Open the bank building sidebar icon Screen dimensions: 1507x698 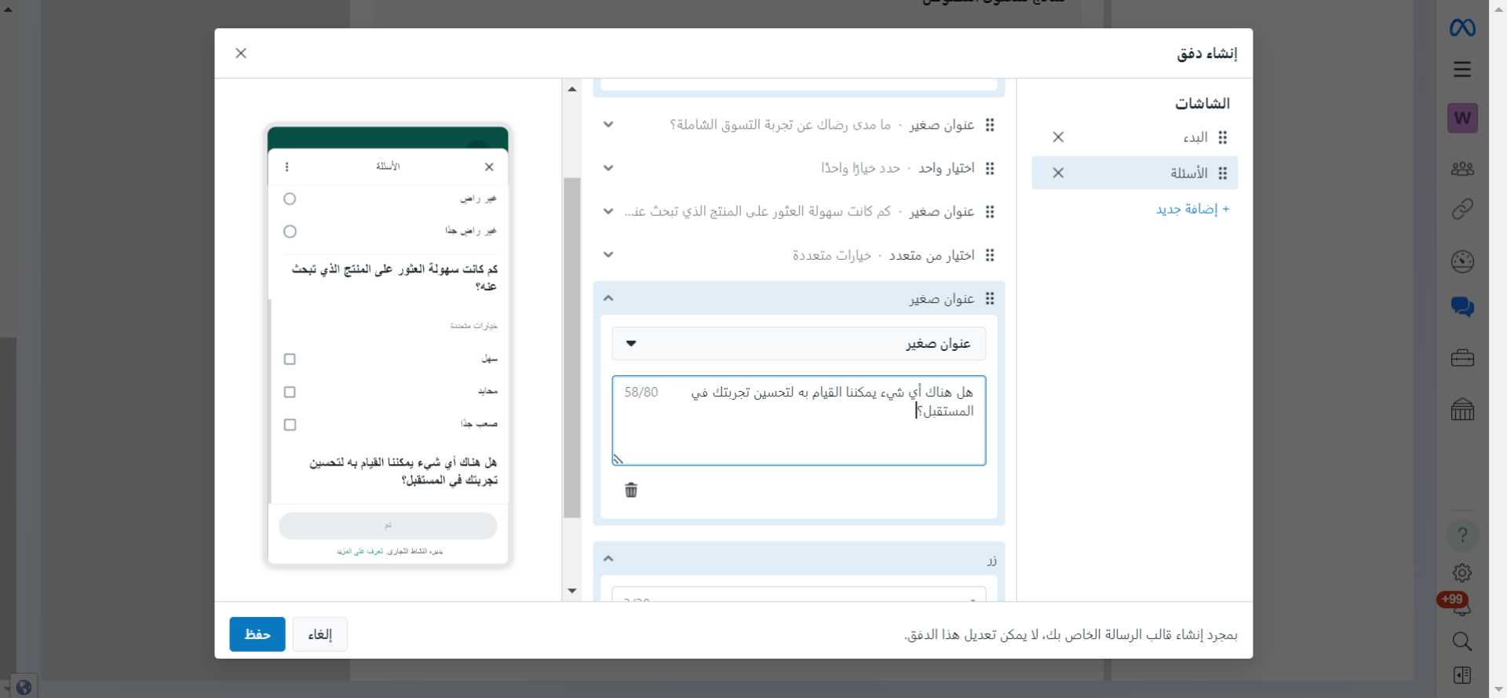tap(1462, 409)
